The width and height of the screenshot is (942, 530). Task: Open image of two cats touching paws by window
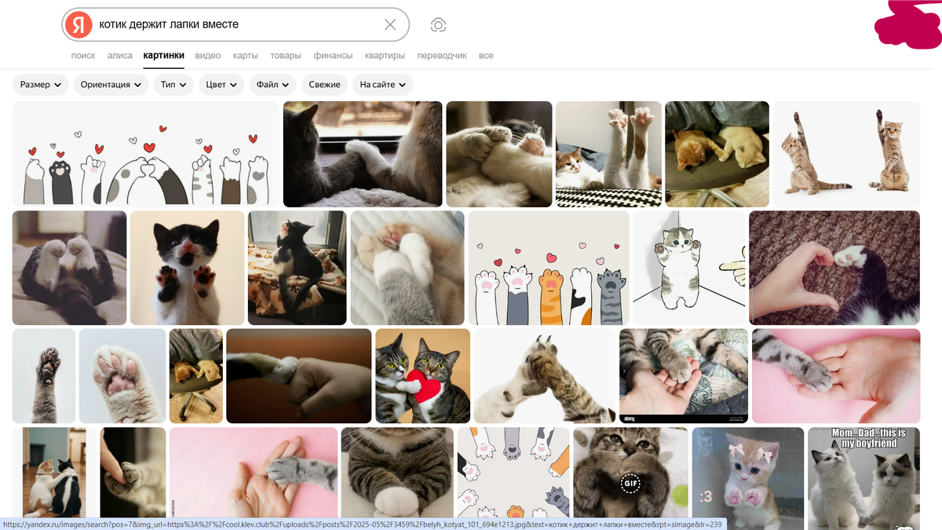coord(363,154)
